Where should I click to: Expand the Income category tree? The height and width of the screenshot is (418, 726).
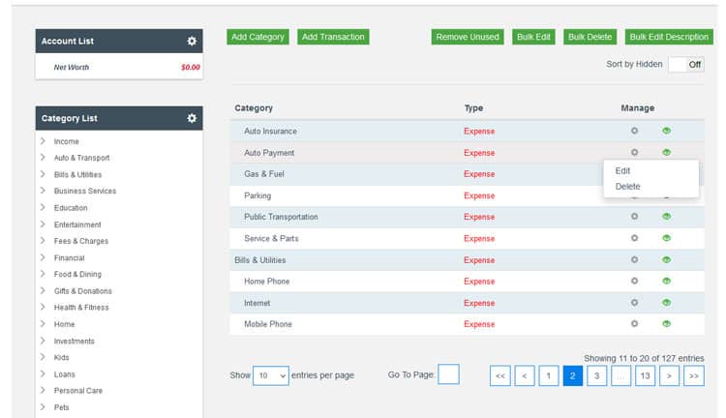[x=44, y=141]
